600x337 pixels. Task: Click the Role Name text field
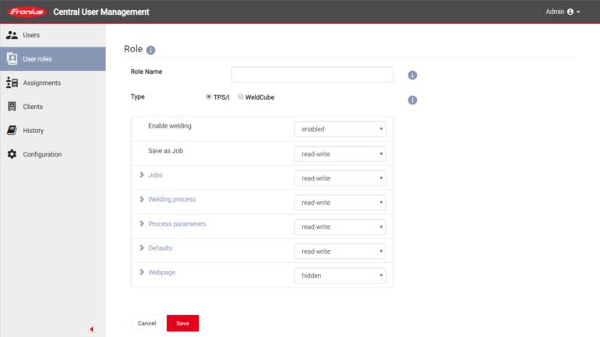click(x=312, y=75)
